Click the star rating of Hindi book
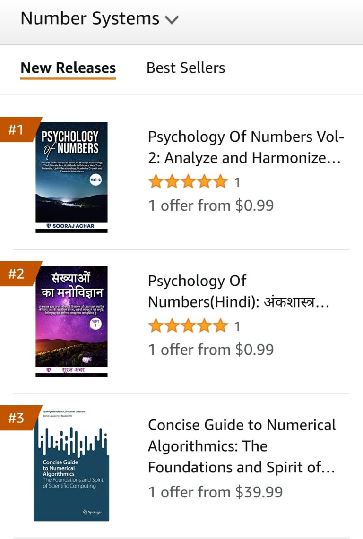Screen dimensions: 363x539 pyautogui.click(x=188, y=326)
